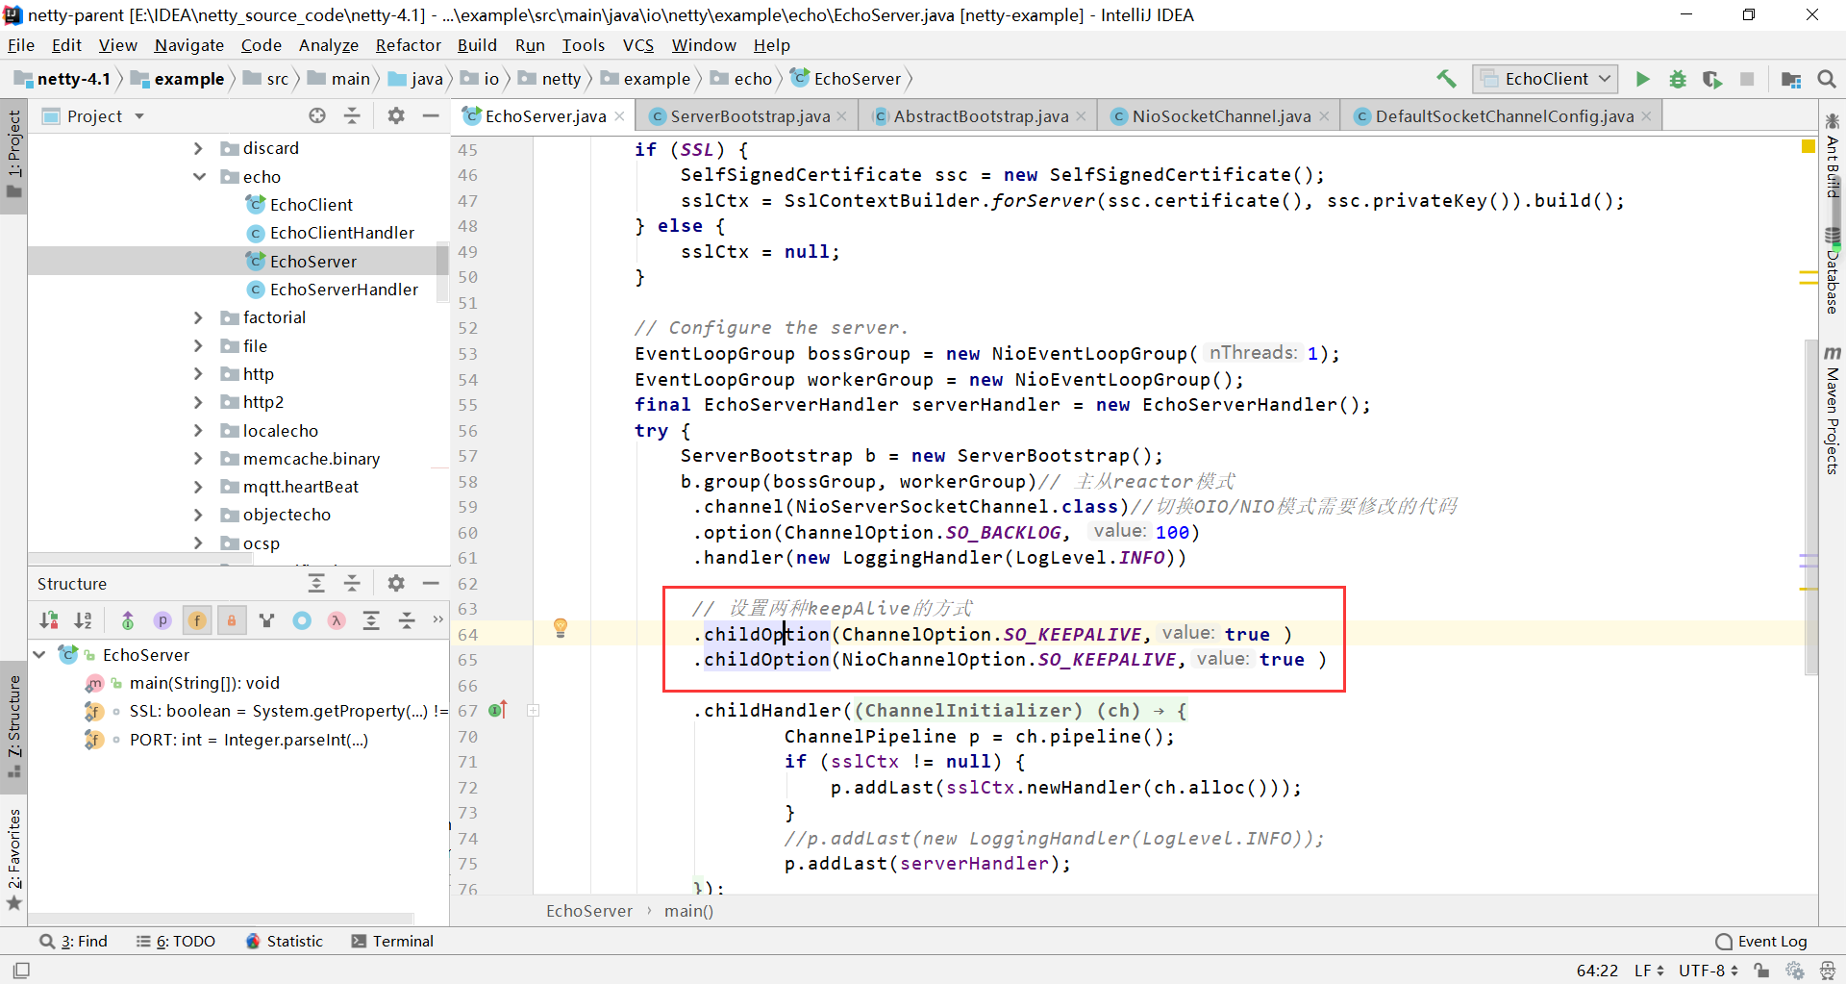This screenshot has height=984, width=1846.
Task: Open the Statistic tool window
Action: [285, 941]
